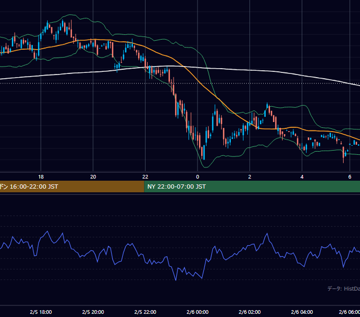Click the time axis label 22
This screenshot has height=317, width=360.
[145, 177]
